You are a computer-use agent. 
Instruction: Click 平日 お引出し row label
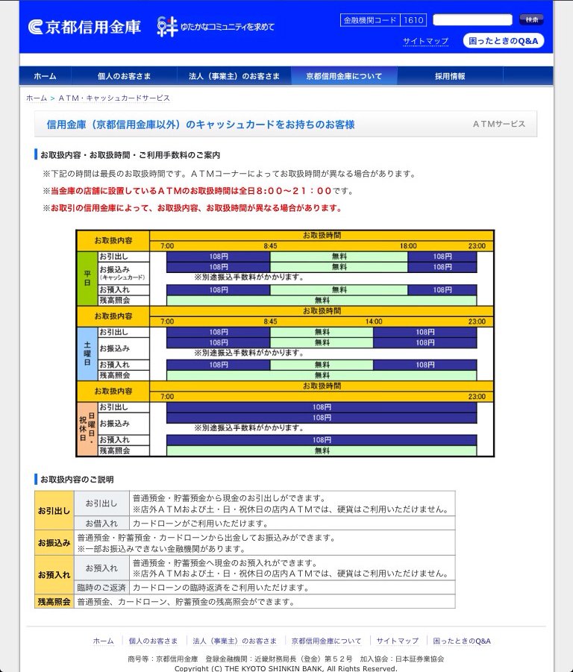(123, 257)
